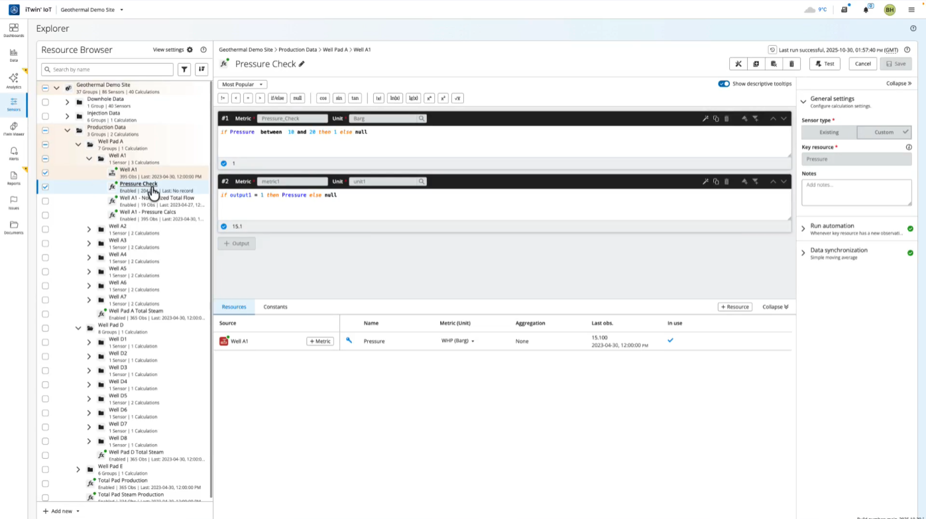Click the Cancel button
This screenshot has width=926, height=519.
click(x=862, y=64)
